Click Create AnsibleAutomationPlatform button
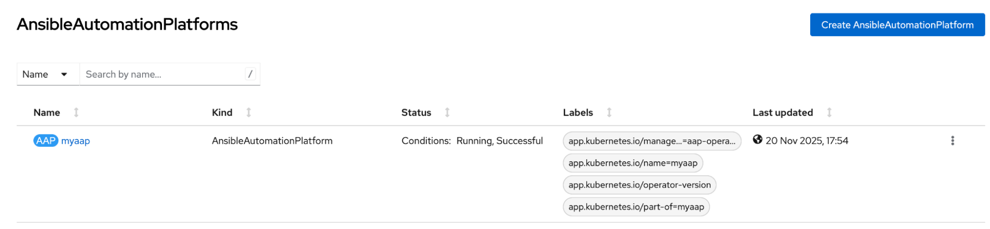This screenshot has width=990, height=229. click(x=897, y=25)
